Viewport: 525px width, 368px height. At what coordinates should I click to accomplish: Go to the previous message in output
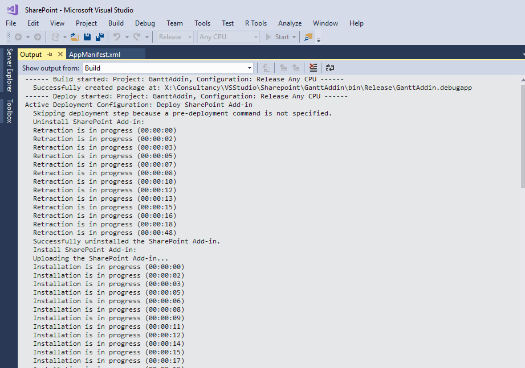[283, 67]
